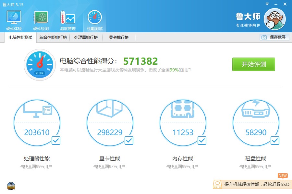The image size is (292, 194).
Task: Click the speedometer gauge beside the total score
Action: coord(40,64)
